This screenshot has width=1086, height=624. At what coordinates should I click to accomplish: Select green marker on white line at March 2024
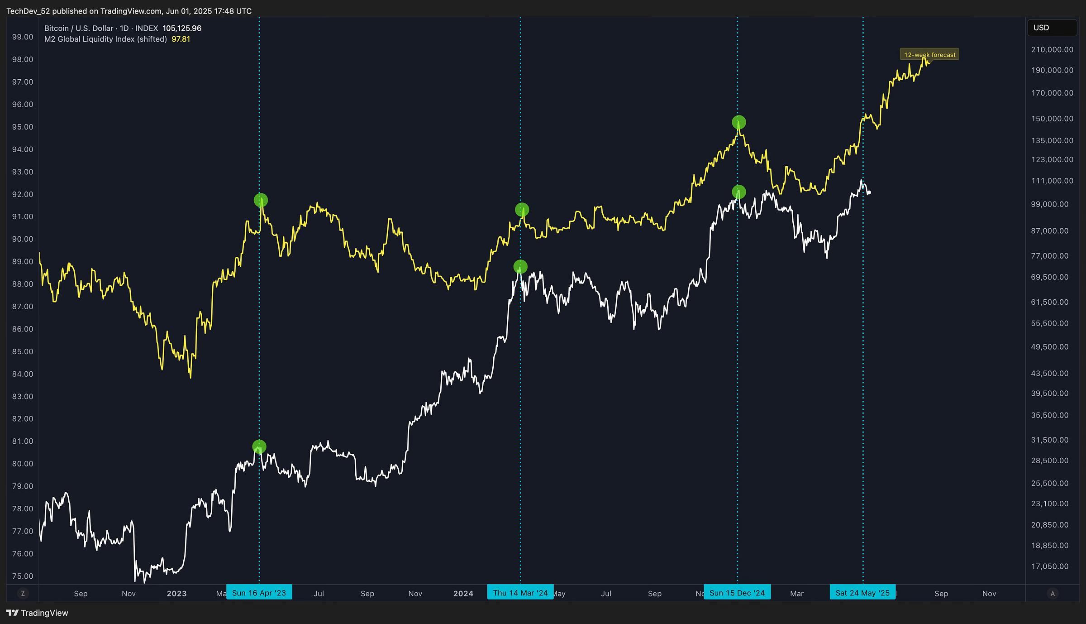click(520, 266)
